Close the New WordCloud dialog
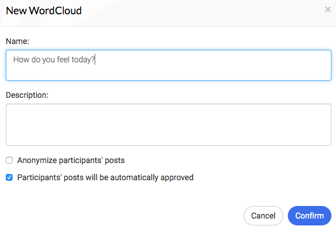Image resolution: width=336 pixels, height=230 pixels. [327, 9]
